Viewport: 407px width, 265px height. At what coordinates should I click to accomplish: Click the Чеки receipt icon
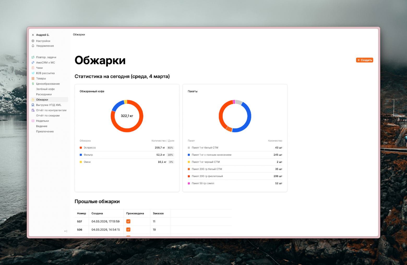tap(33, 68)
